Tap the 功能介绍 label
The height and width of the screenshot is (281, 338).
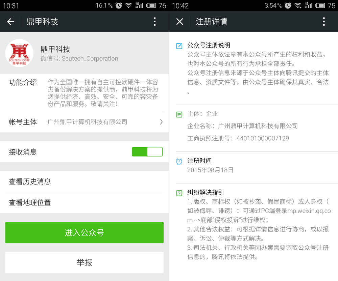click(x=23, y=82)
